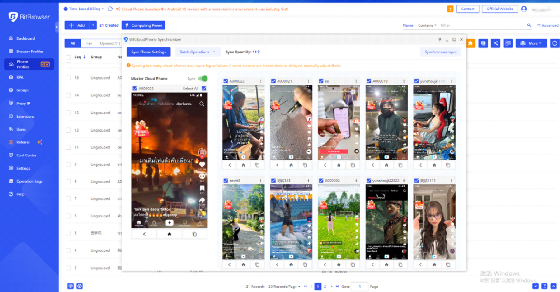The width and height of the screenshot is (560, 292).
Task: Click the Goto page number field
Action: tap(360, 287)
